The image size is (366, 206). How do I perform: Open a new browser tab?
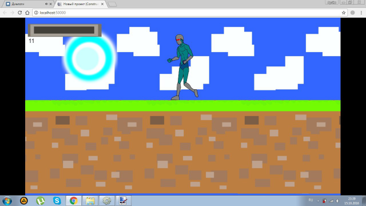[x=112, y=4]
